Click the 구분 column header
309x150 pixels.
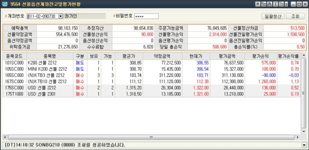[x=80, y=56]
